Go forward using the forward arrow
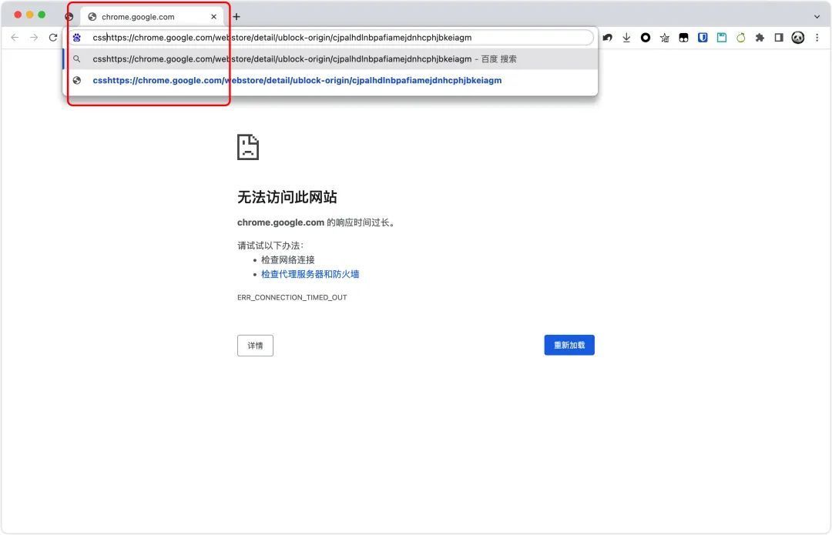Screen dimensions: 832x535 34,38
